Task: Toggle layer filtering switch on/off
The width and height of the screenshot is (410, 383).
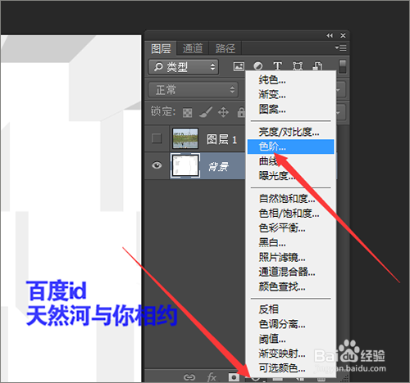Action: tap(343, 67)
